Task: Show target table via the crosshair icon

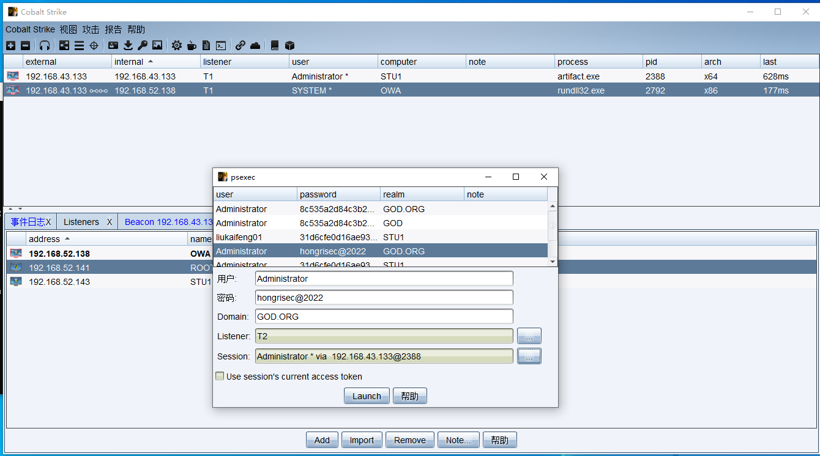Action: (94, 45)
